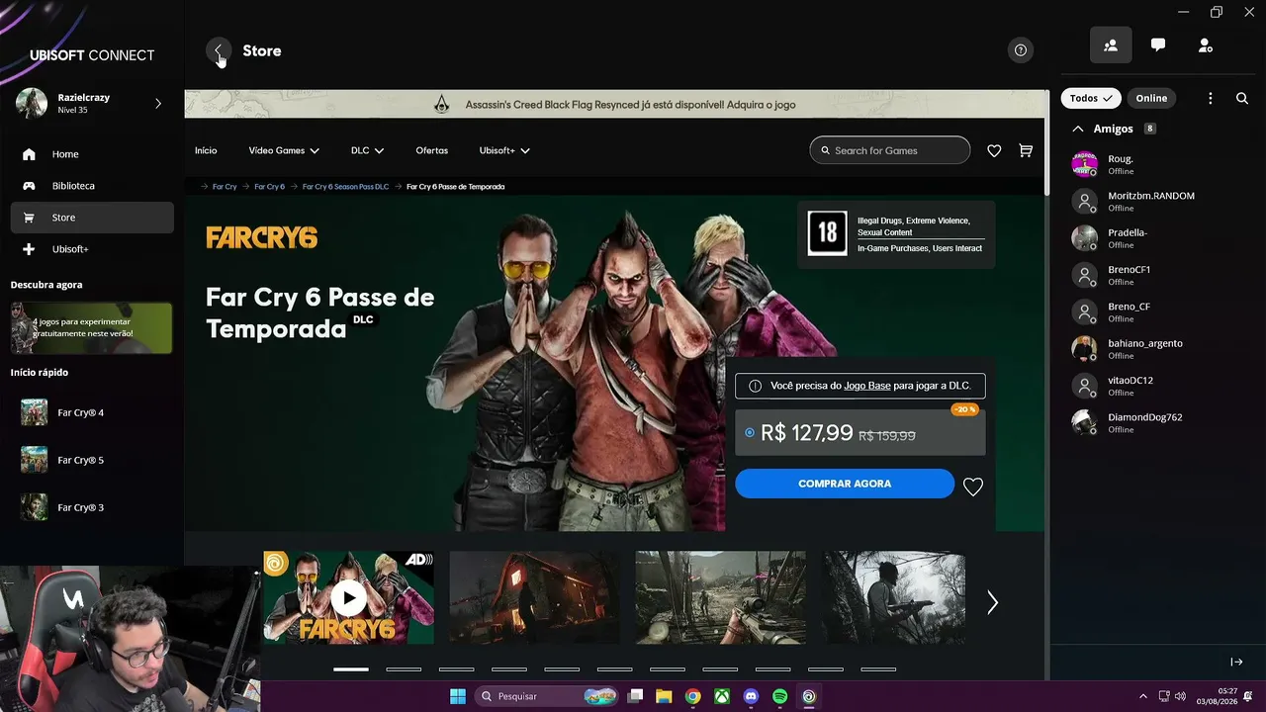
Task: Open Far Cry 6 breadcrumb link
Action: 269,187
